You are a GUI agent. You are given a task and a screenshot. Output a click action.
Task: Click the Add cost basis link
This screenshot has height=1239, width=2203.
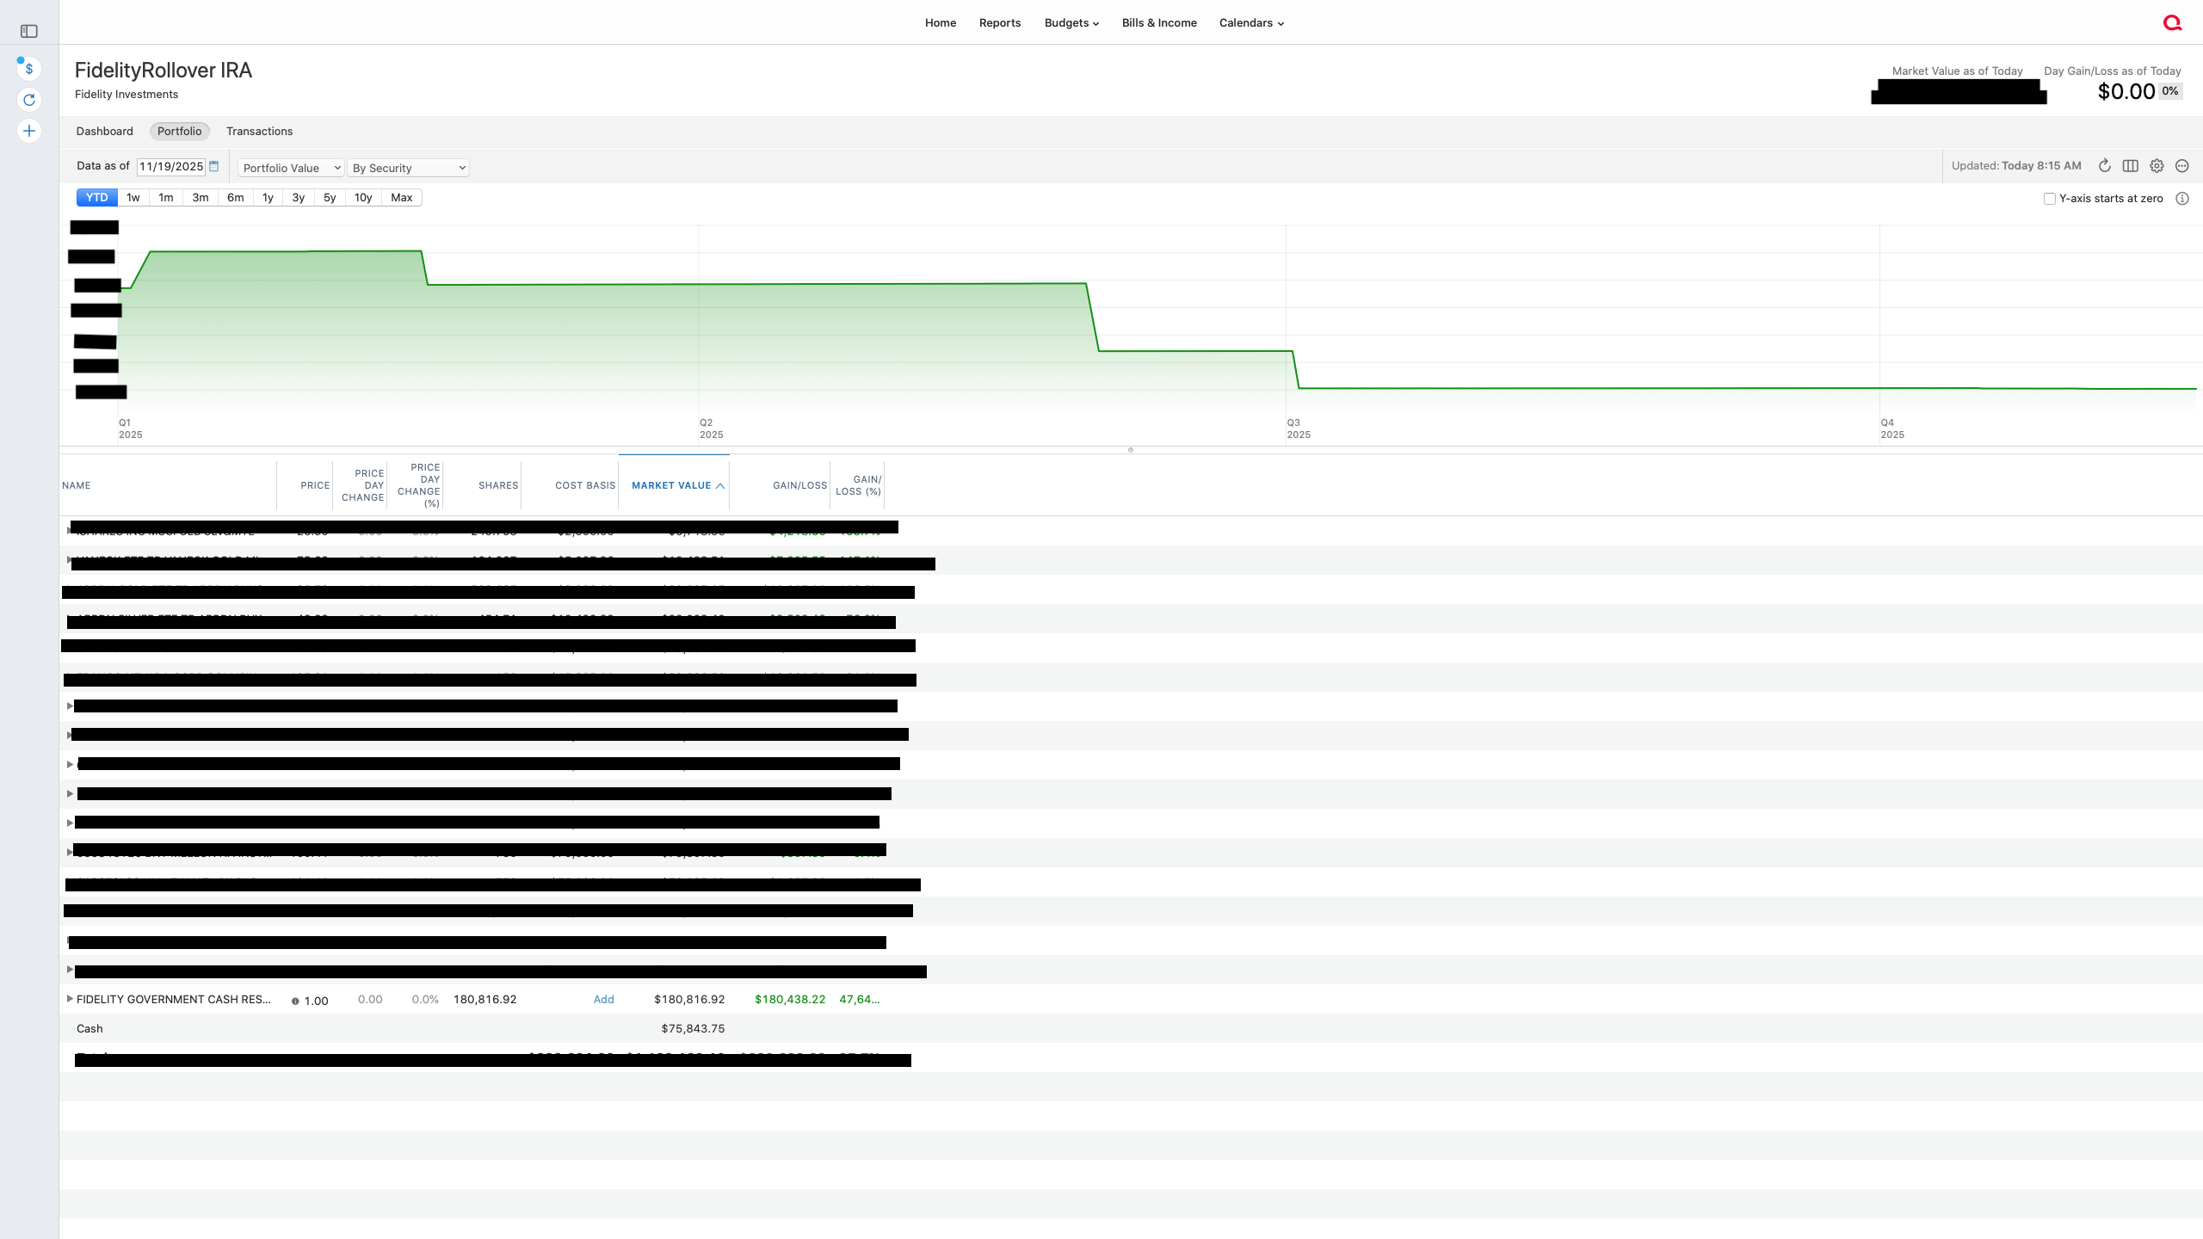click(603, 999)
